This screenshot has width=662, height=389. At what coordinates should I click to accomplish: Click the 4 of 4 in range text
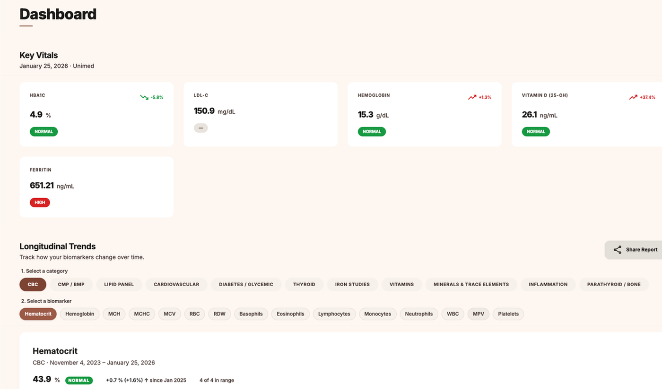coord(217,380)
